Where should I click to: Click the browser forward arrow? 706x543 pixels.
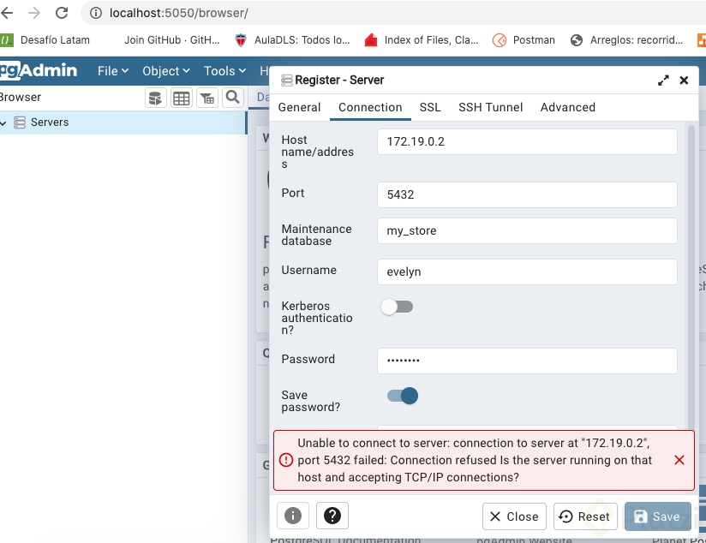click(x=34, y=13)
